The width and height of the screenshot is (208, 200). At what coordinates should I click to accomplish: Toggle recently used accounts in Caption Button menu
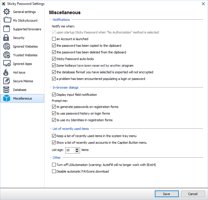[x=54, y=142]
